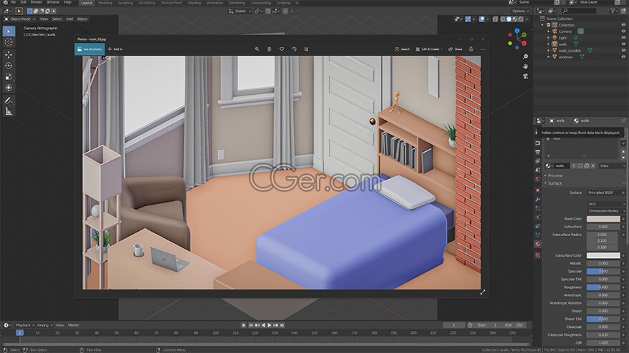Open the Modifiers wrench properties tab
Viewport: 629px width, 353px height.
[538, 199]
